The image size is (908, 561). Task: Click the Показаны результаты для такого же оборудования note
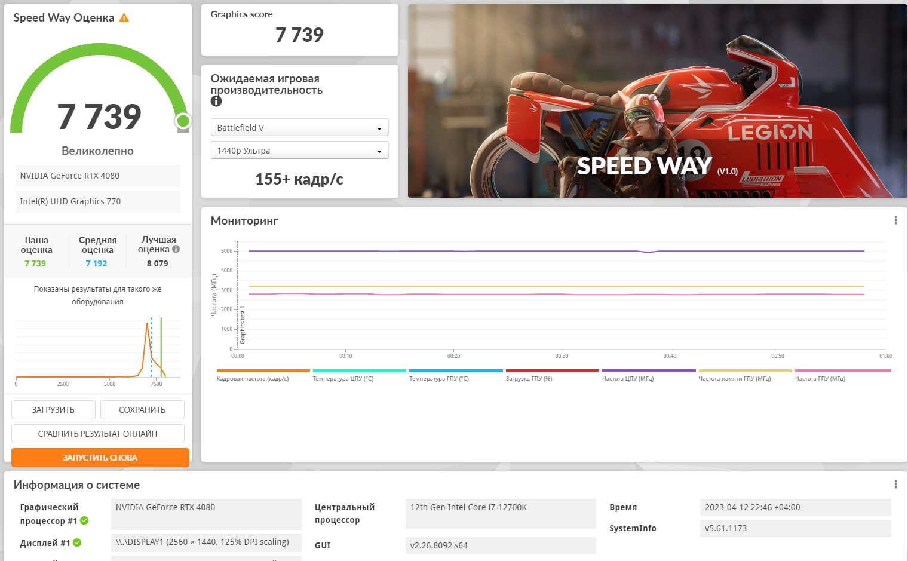(98, 295)
